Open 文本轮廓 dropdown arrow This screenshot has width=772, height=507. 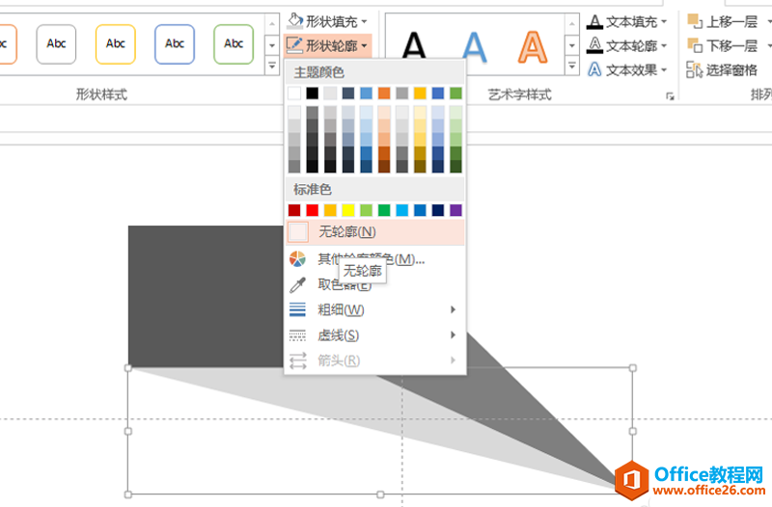click(664, 45)
